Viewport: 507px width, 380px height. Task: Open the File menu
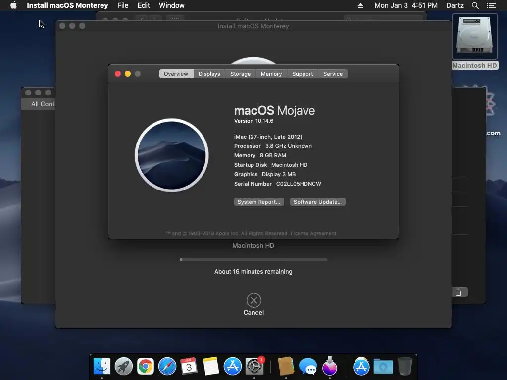point(123,5)
